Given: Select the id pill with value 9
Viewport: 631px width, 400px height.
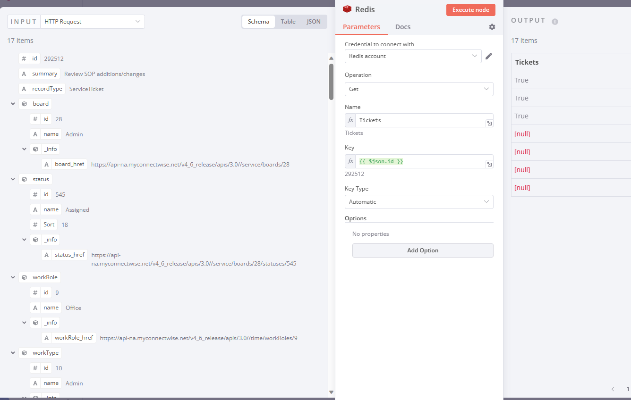Looking at the screenshot, I should (x=41, y=292).
